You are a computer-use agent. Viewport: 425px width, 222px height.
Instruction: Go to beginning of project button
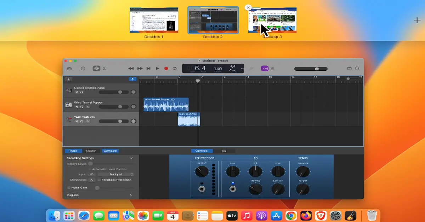tap(149, 69)
